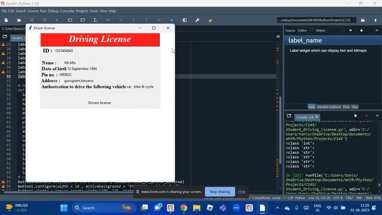Image resolution: width=382 pixels, height=215 pixels.
Task: Click the Open file folder icon in toolbar
Action: click(x=19, y=20)
